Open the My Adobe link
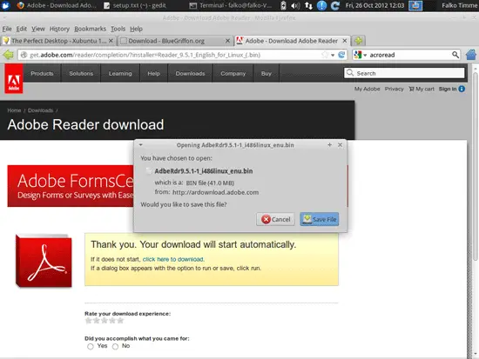 pyautogui.click(x=367, y=89)
